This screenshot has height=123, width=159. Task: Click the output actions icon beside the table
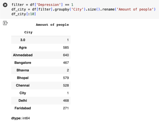[x=5, y=23]
